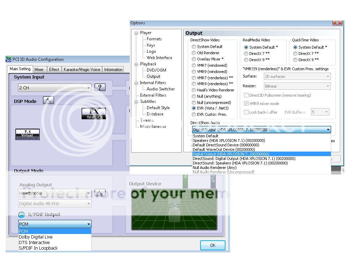
Task: Click the Output Device 3D room preview
Action: tap(174, 210)
